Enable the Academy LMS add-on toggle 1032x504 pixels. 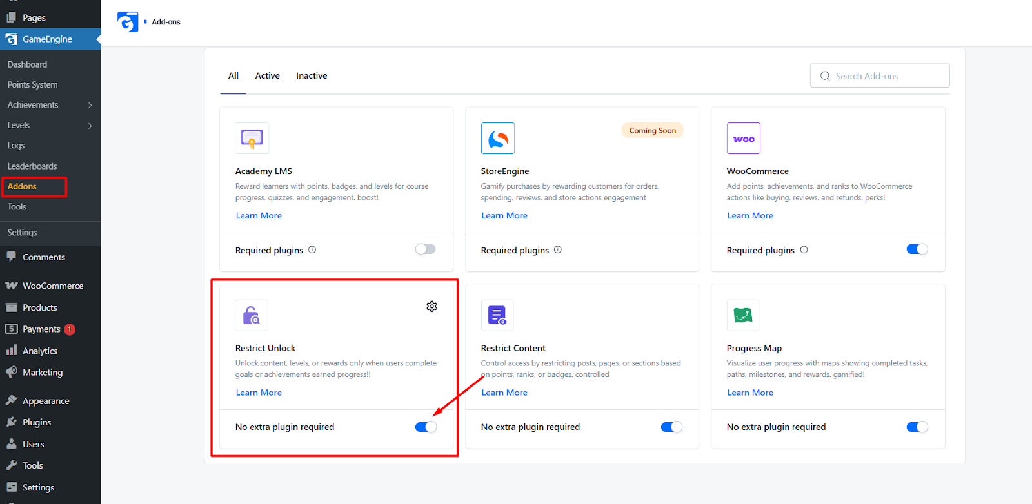click(426, 249)
